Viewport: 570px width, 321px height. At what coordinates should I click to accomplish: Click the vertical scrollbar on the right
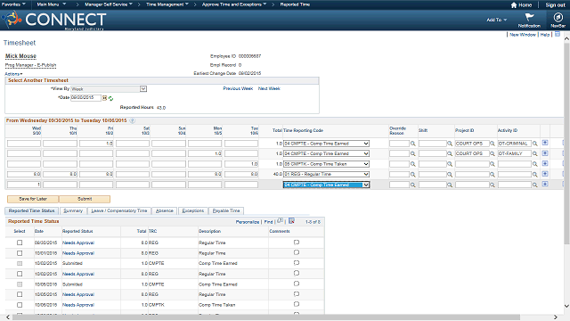tap(566, 145)
